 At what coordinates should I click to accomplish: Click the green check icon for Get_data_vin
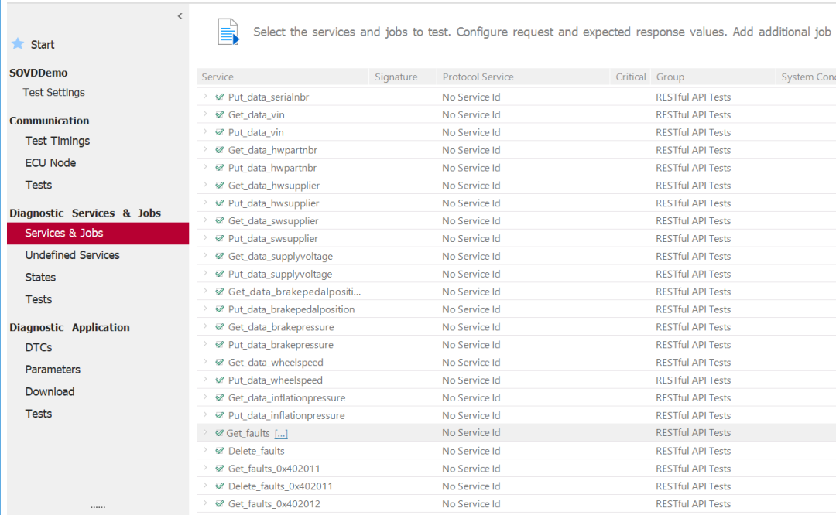point(220,114)
